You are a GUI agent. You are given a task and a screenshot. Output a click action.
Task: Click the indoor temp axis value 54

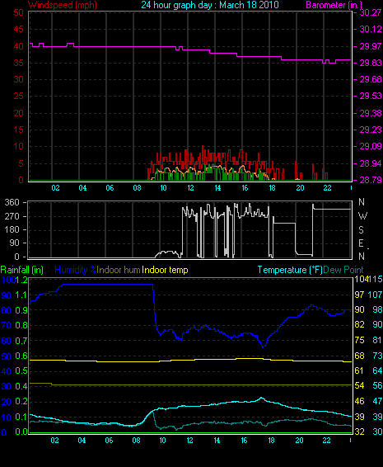click(359, 385)
